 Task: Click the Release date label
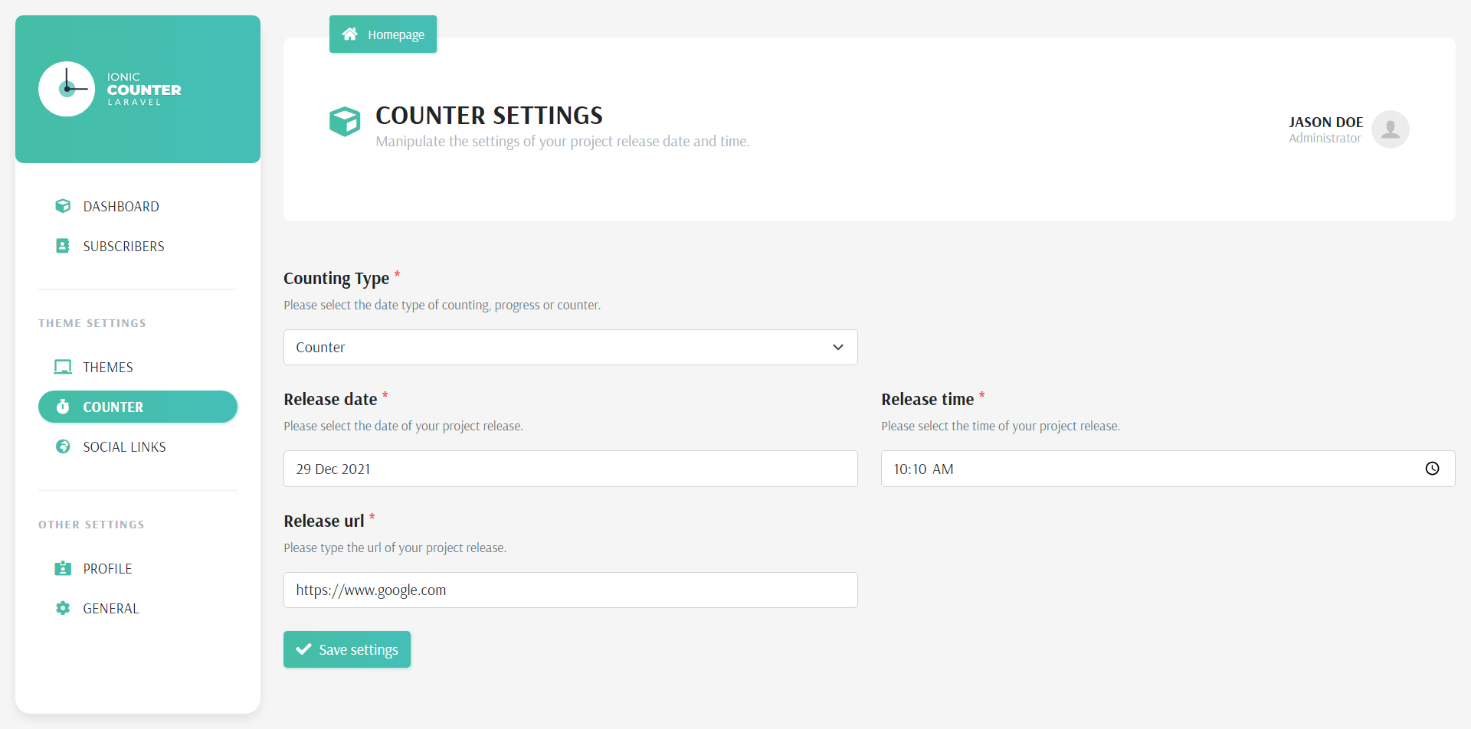(330, 399)
